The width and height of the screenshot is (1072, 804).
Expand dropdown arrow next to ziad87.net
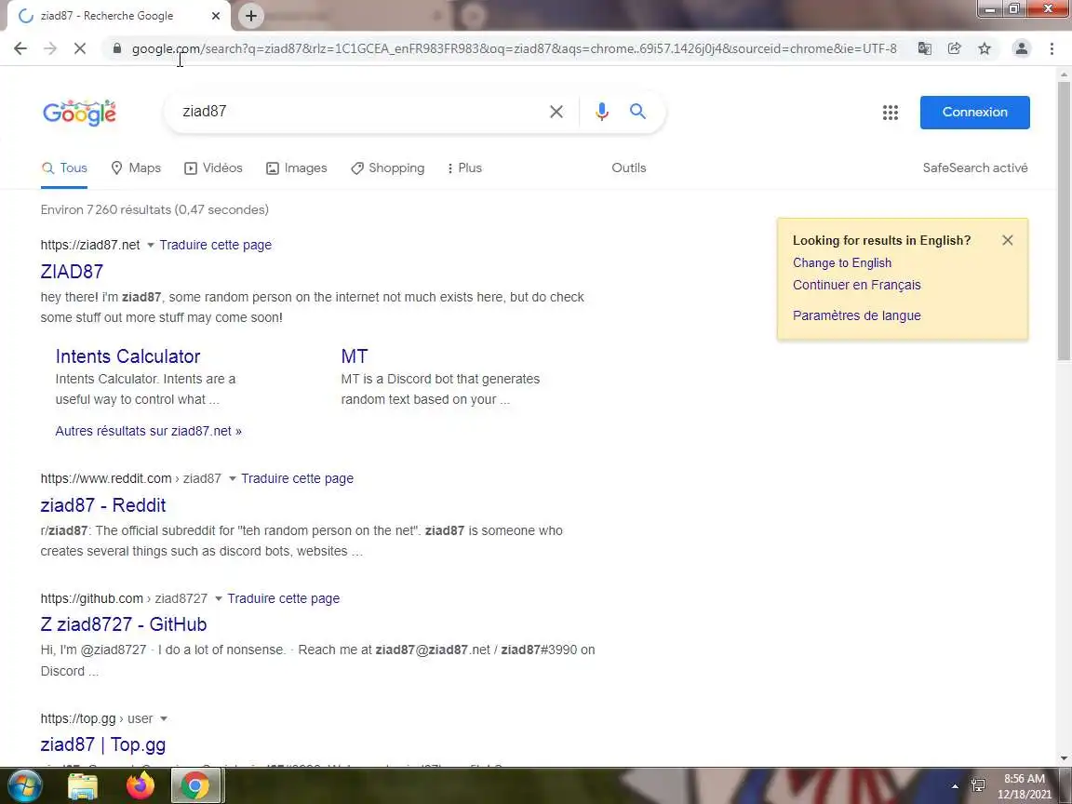151,245
